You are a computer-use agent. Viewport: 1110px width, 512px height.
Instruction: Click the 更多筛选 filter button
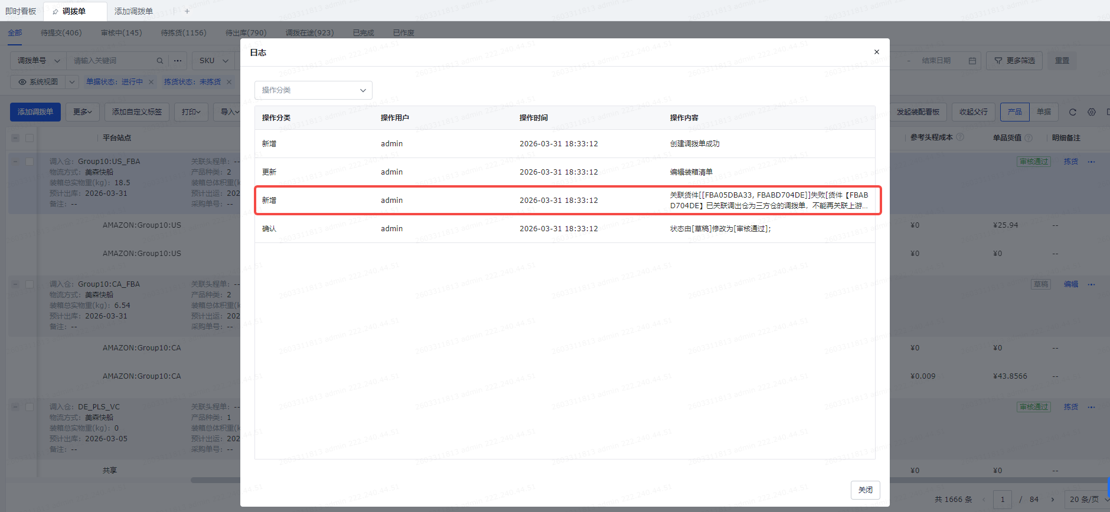1014,61
